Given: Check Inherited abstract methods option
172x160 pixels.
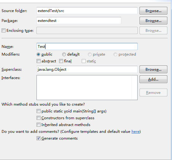Looking at the screenshot, I should [38, 124].
